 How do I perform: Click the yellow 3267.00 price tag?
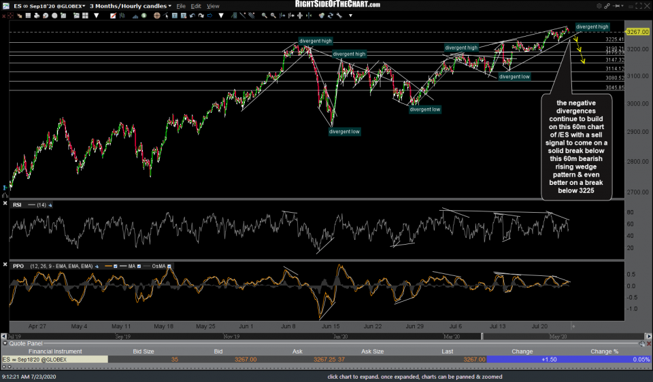tap(637, 32)
